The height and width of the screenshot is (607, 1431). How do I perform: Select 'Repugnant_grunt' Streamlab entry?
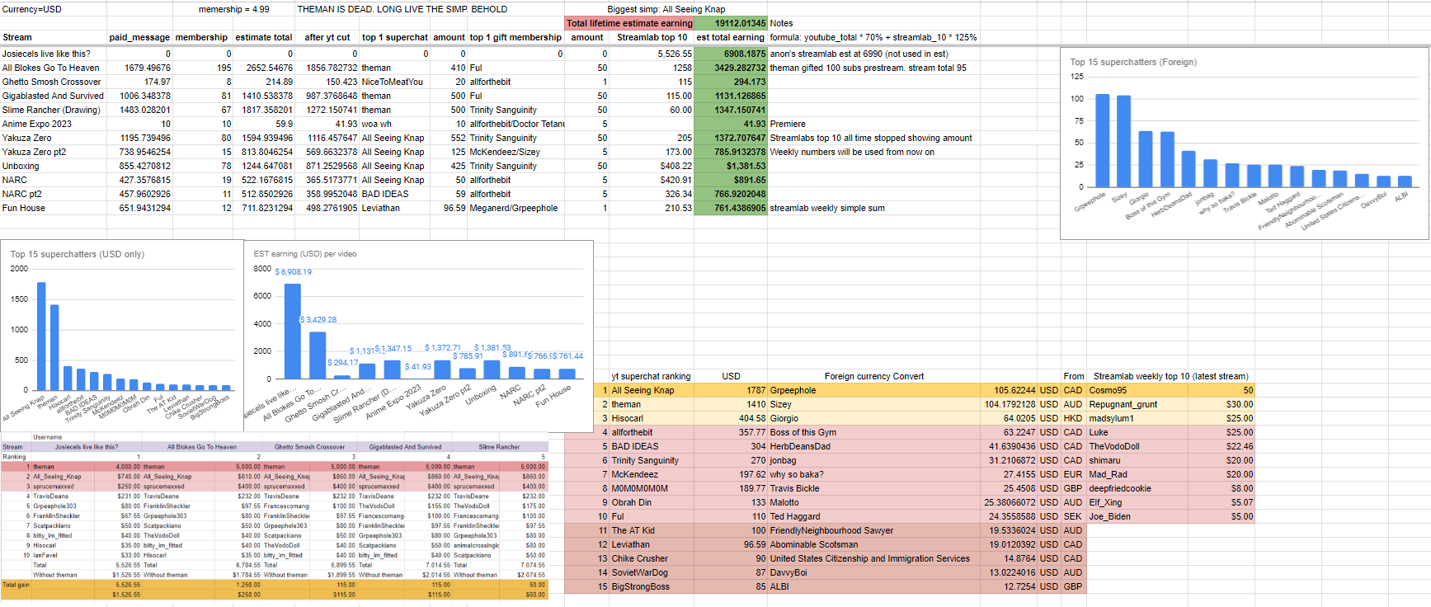pos(1123,404)
